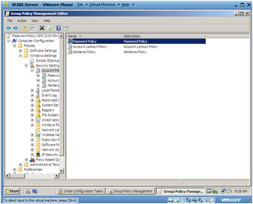This screenshot has height=204, width=253.
Task: Click the 9:26 AM taskbar clock
Action: point(241,191)
